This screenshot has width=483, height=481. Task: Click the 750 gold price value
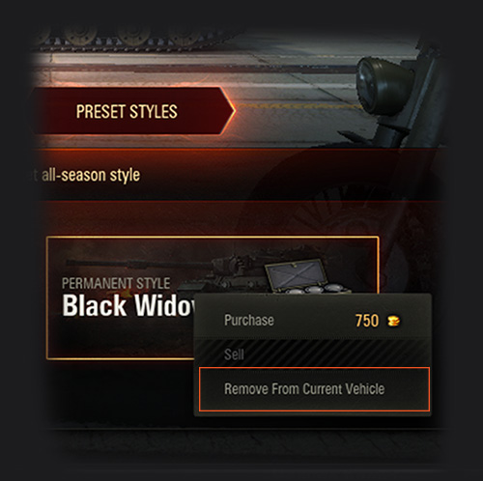pos(367,321)
